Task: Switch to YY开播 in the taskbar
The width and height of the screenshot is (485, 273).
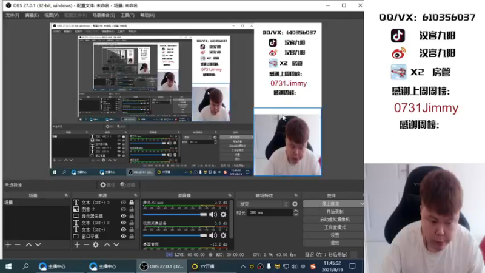Action: click(213, 266)
